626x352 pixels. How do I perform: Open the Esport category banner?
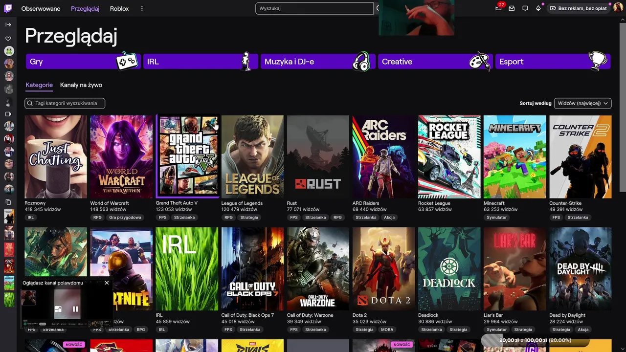[553, 62]
